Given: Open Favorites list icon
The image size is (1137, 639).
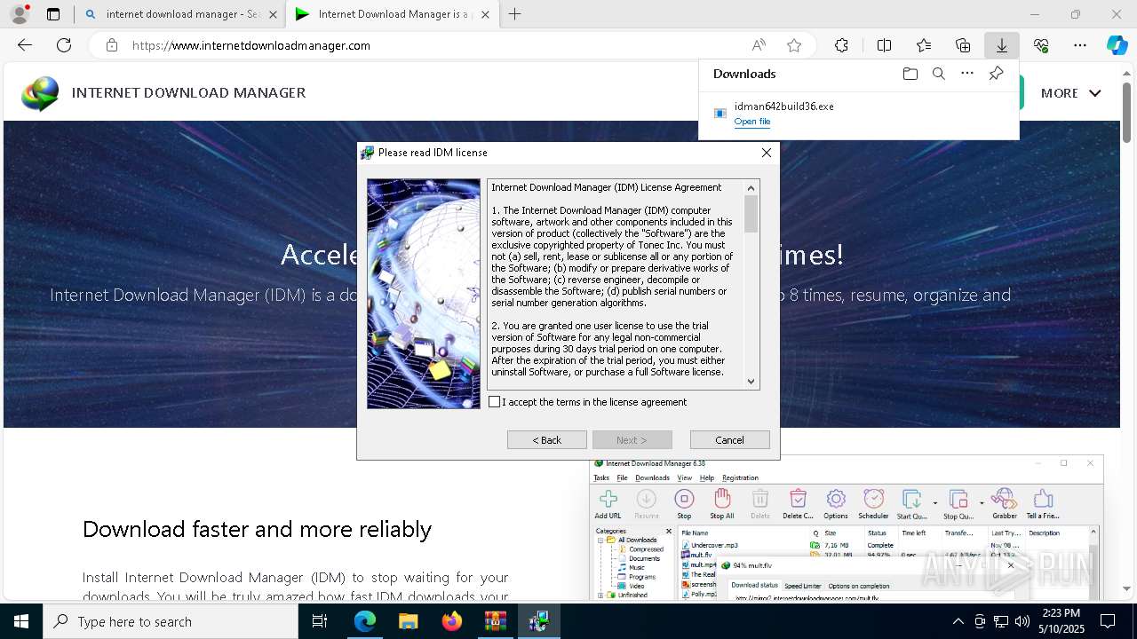Looking at the screenshot, I should point(924,45).
